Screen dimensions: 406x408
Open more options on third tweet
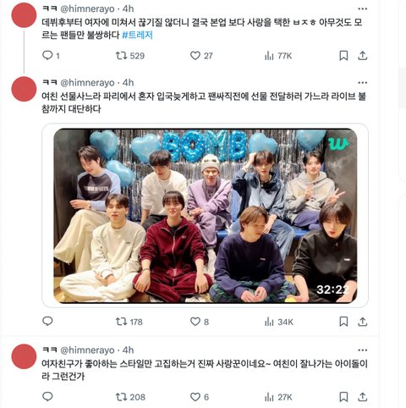[x=362, y=350]
